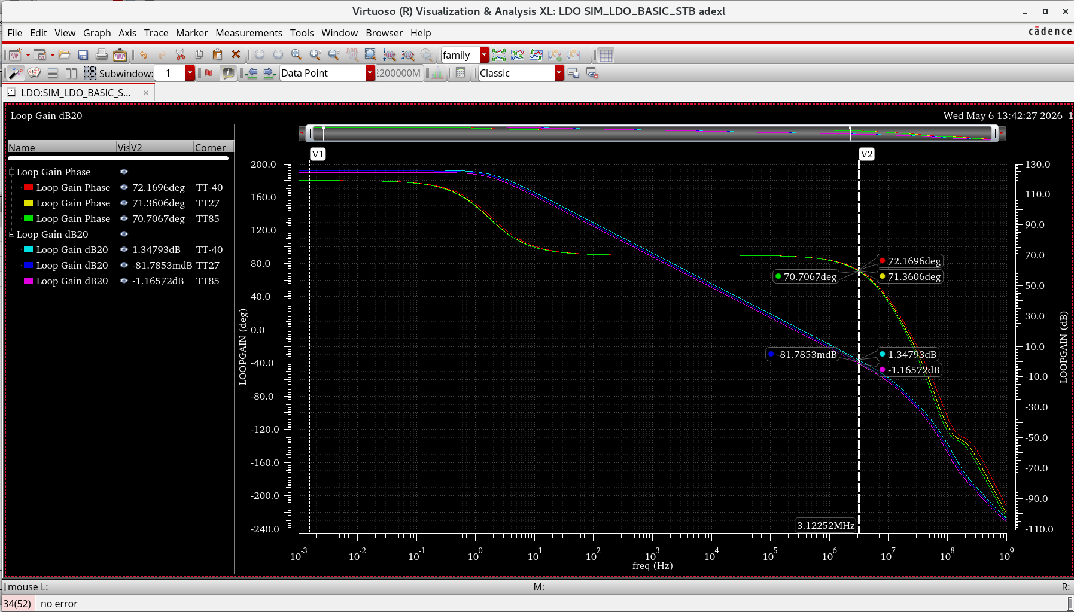
Task: Click the magenta swatch of TT85 dB20
Action: [28, 281]
